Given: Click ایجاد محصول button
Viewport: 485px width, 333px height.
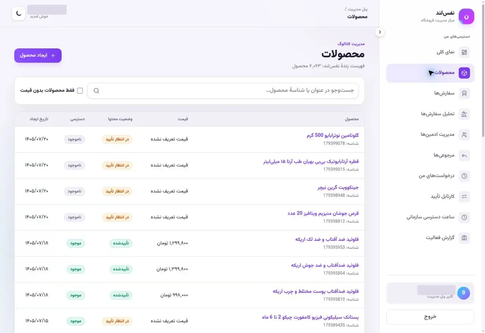Looking at the screenshot, I should point(38,56).
